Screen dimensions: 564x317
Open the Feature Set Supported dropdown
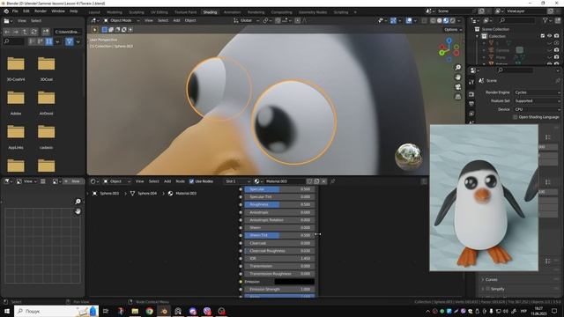coord(537,101)
